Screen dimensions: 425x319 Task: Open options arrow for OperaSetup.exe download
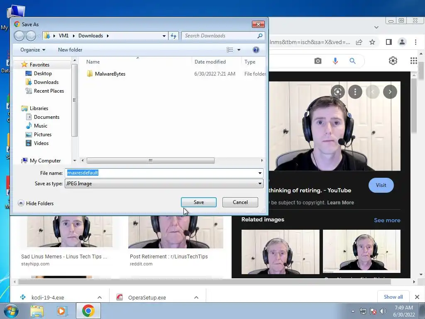click(x=196, y=297)
